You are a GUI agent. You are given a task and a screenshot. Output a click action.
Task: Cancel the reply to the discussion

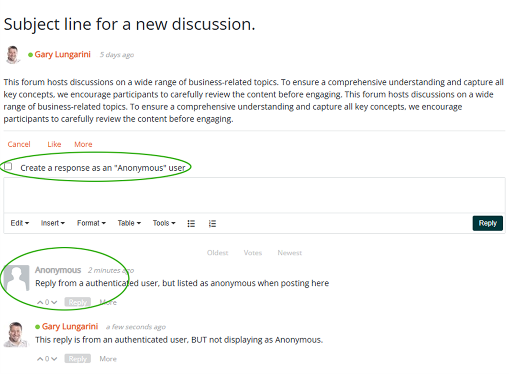(19, 144)
